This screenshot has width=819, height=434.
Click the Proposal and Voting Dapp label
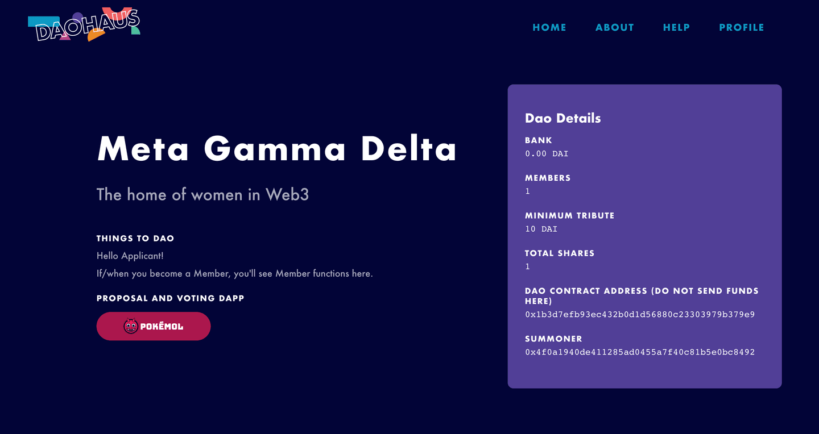pyautogui.click(x=171, y=298)
